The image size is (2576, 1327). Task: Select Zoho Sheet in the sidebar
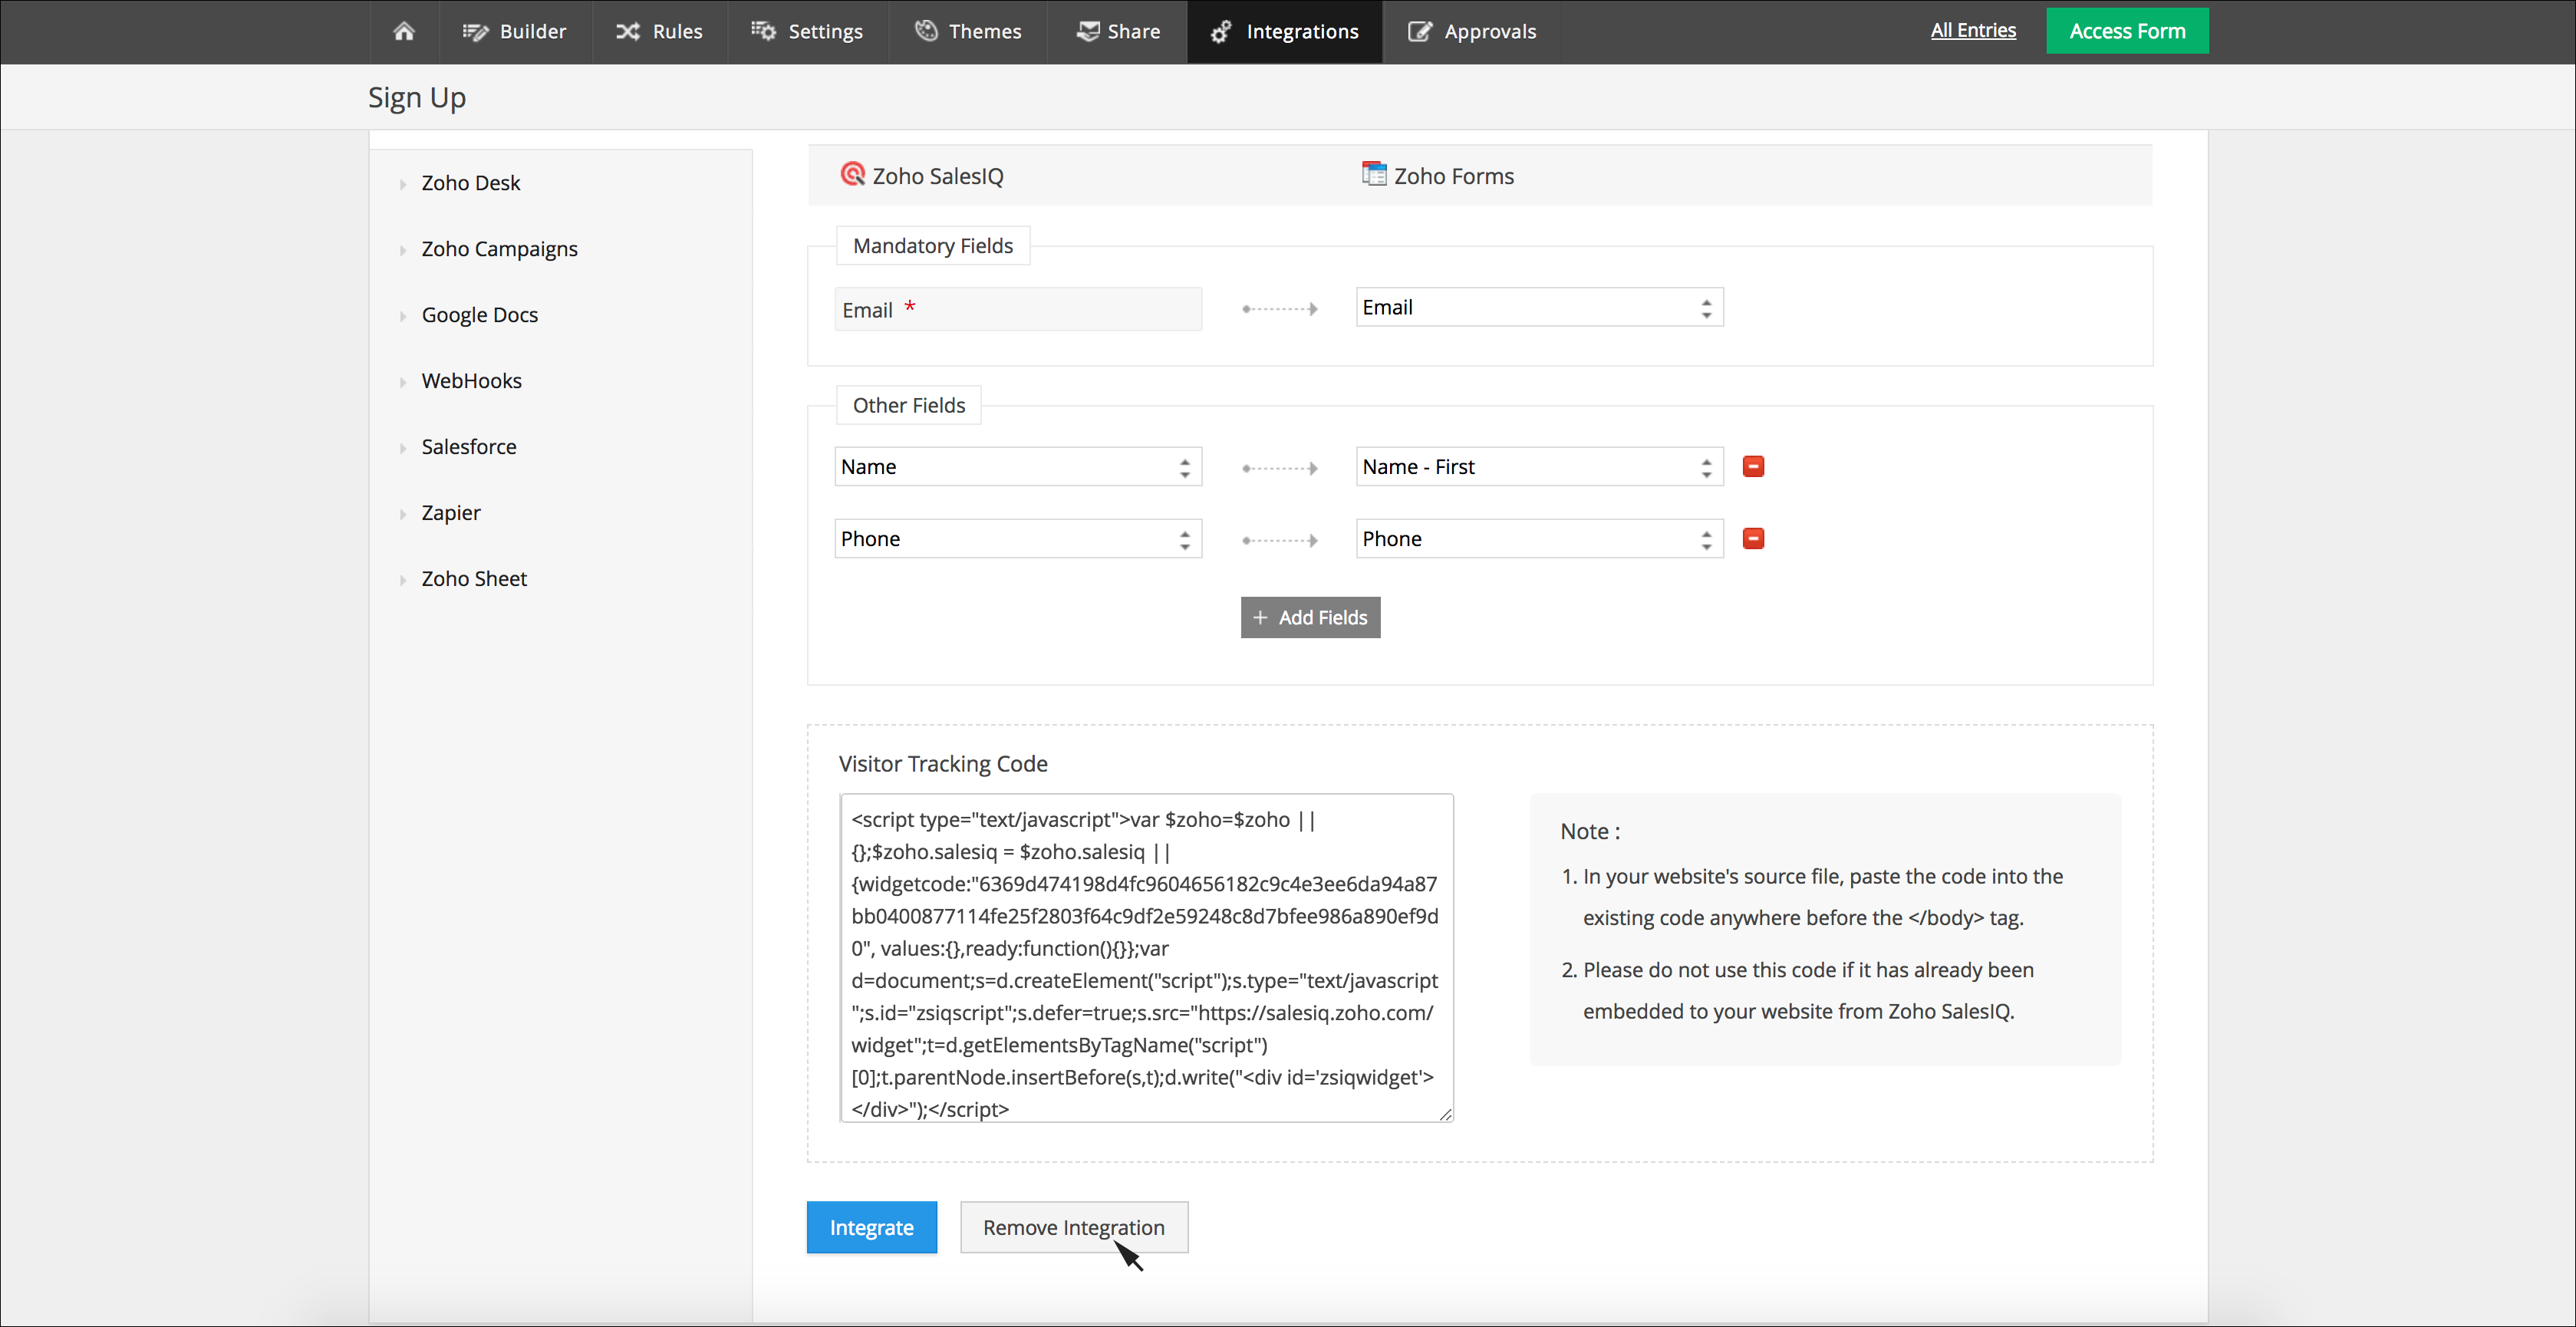pos(473,579)
